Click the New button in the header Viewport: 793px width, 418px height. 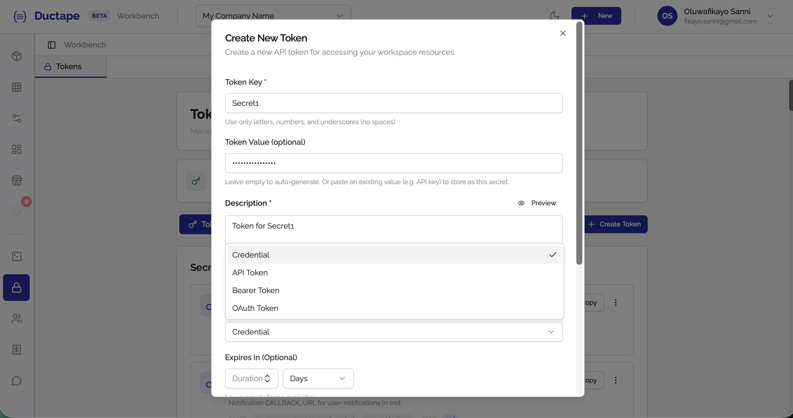(596, 16)
